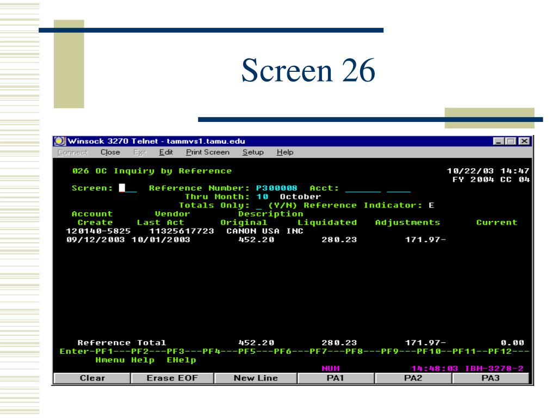
Task: Open the Print Screen menu
Action: [x=208, y=152]
